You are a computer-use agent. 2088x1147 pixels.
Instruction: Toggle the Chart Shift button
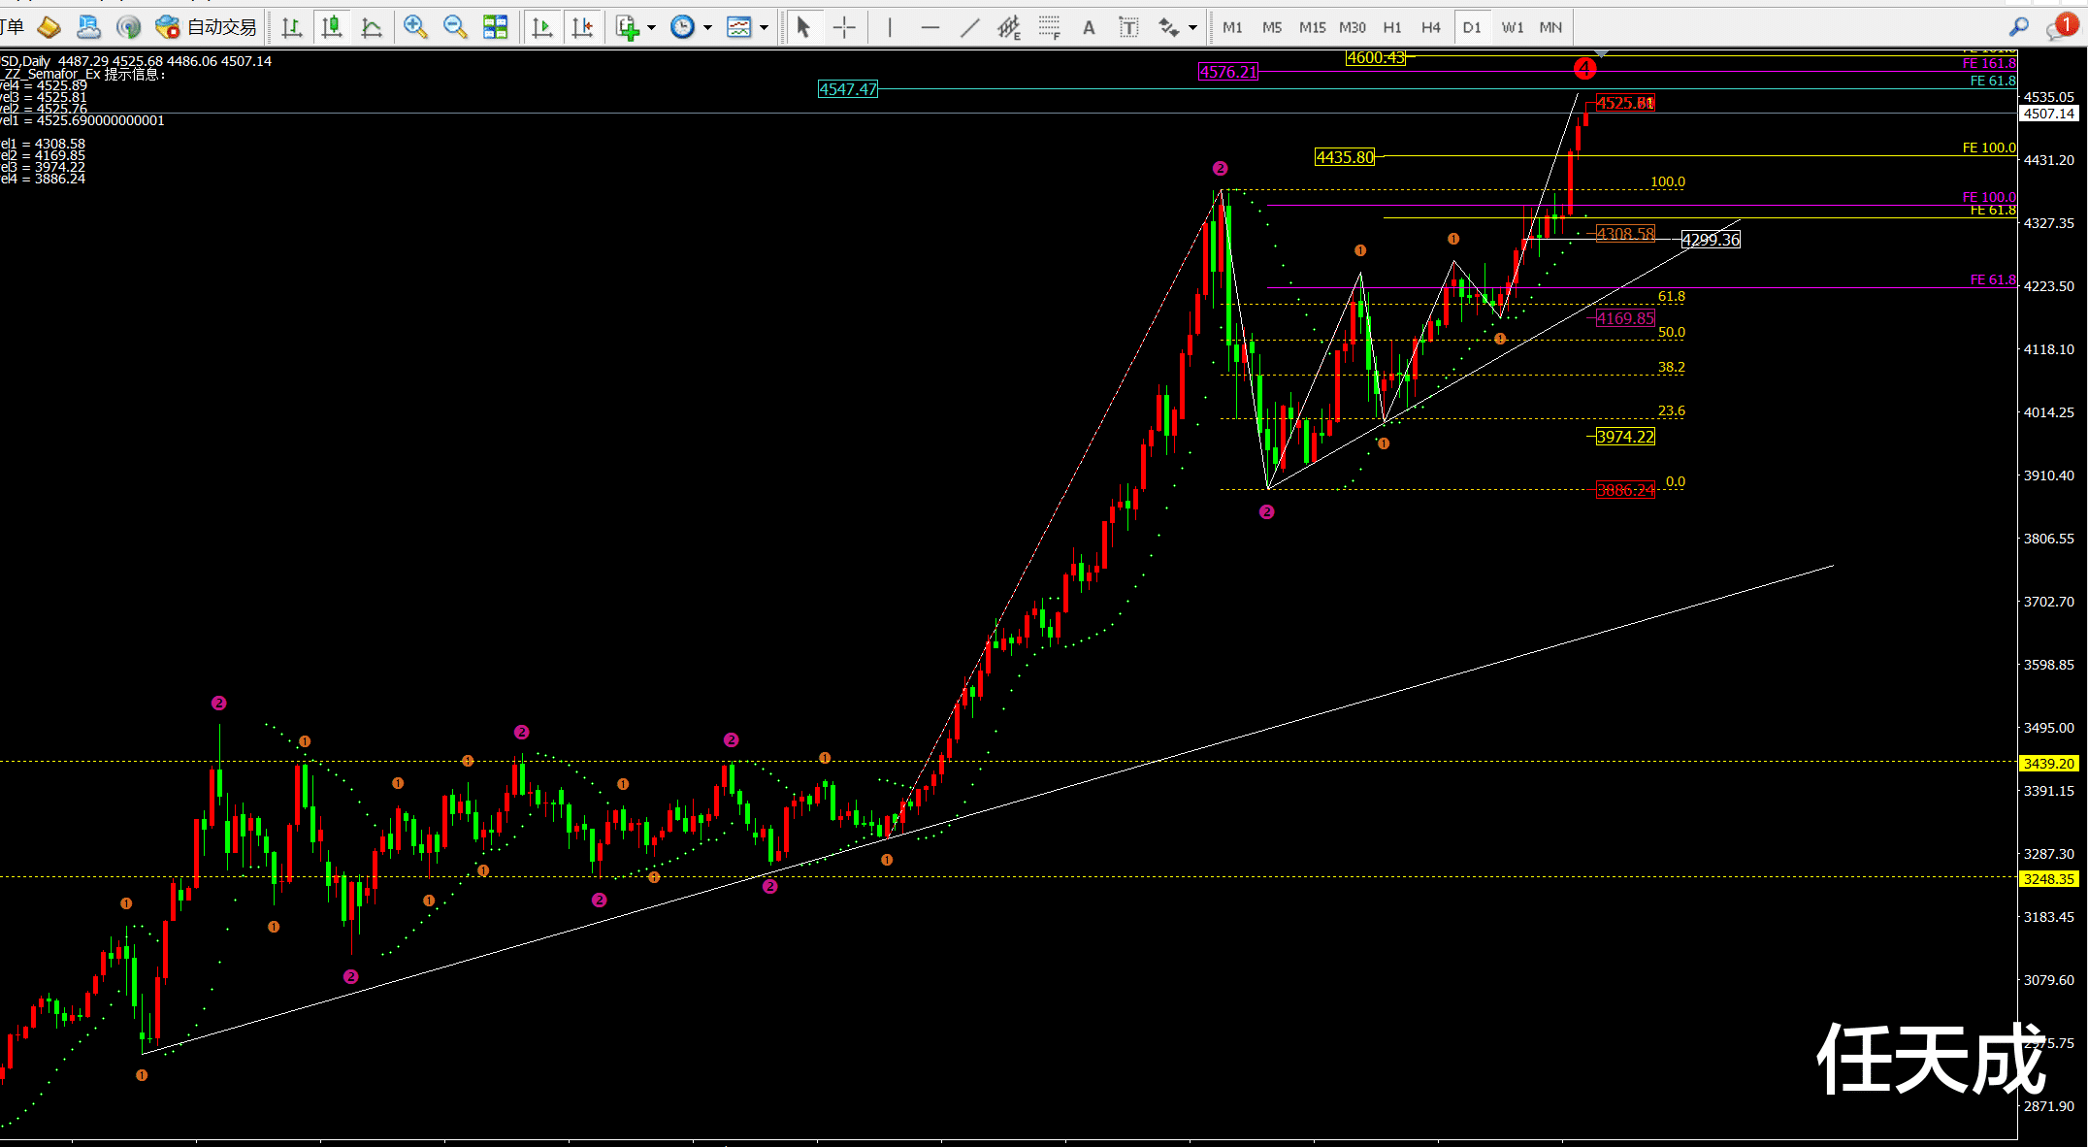(x=582, y=27)
